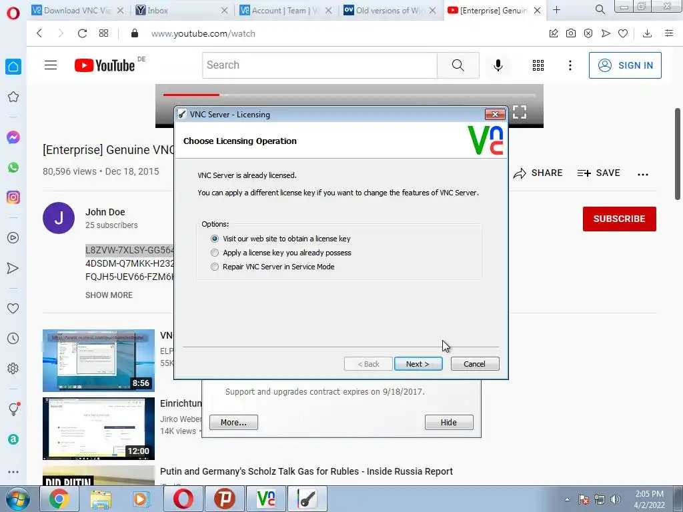Launch Chrome from the taskbar

[x=59, y=499]
